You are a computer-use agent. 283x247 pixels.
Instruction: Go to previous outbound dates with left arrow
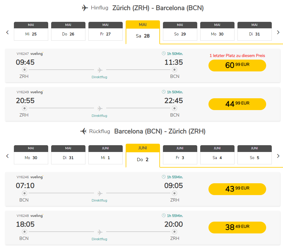pyautogui.click(x=8, y=32)
